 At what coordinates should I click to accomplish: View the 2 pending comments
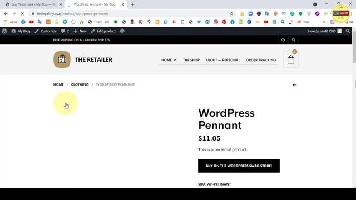[x=65, y=31]
